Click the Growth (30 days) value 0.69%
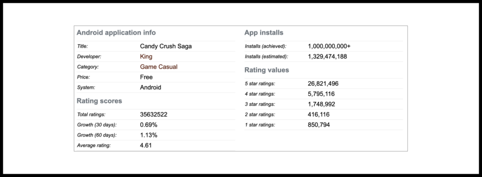Screen dimensions: 482x177 [x=148, y=125]
